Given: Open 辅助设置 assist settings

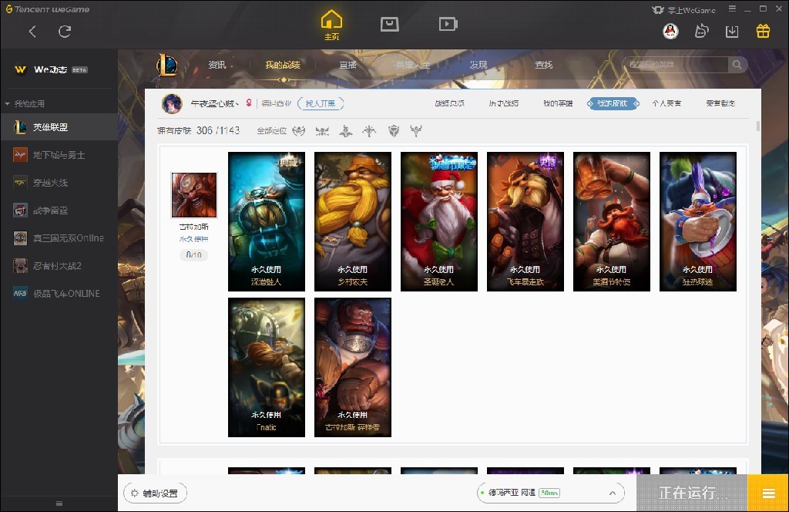Looking at the screenshot, I should [x=155, y=493].
